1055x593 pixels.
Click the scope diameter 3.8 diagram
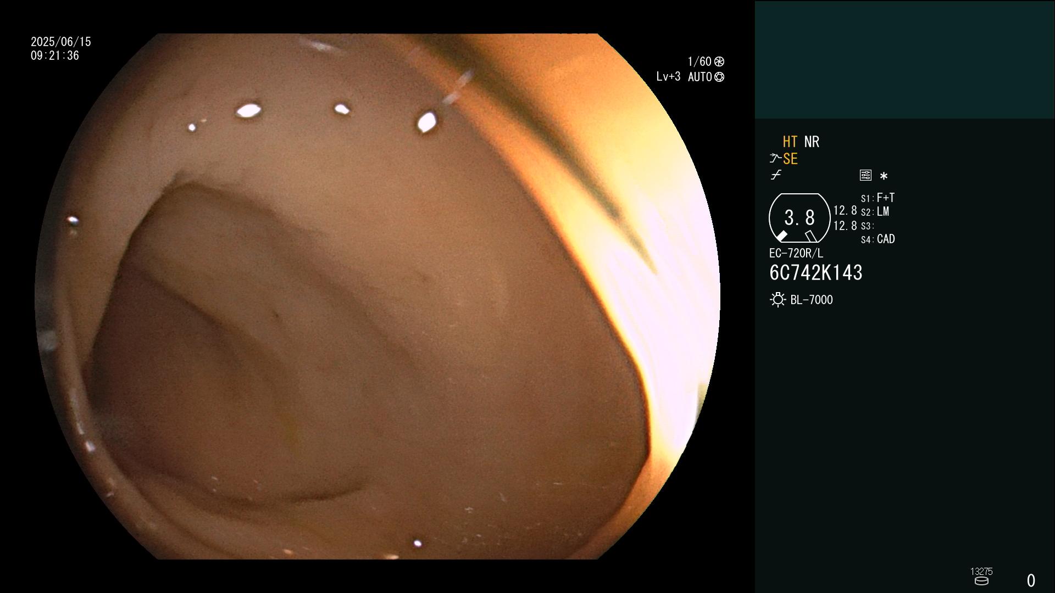tap(799, 218)
